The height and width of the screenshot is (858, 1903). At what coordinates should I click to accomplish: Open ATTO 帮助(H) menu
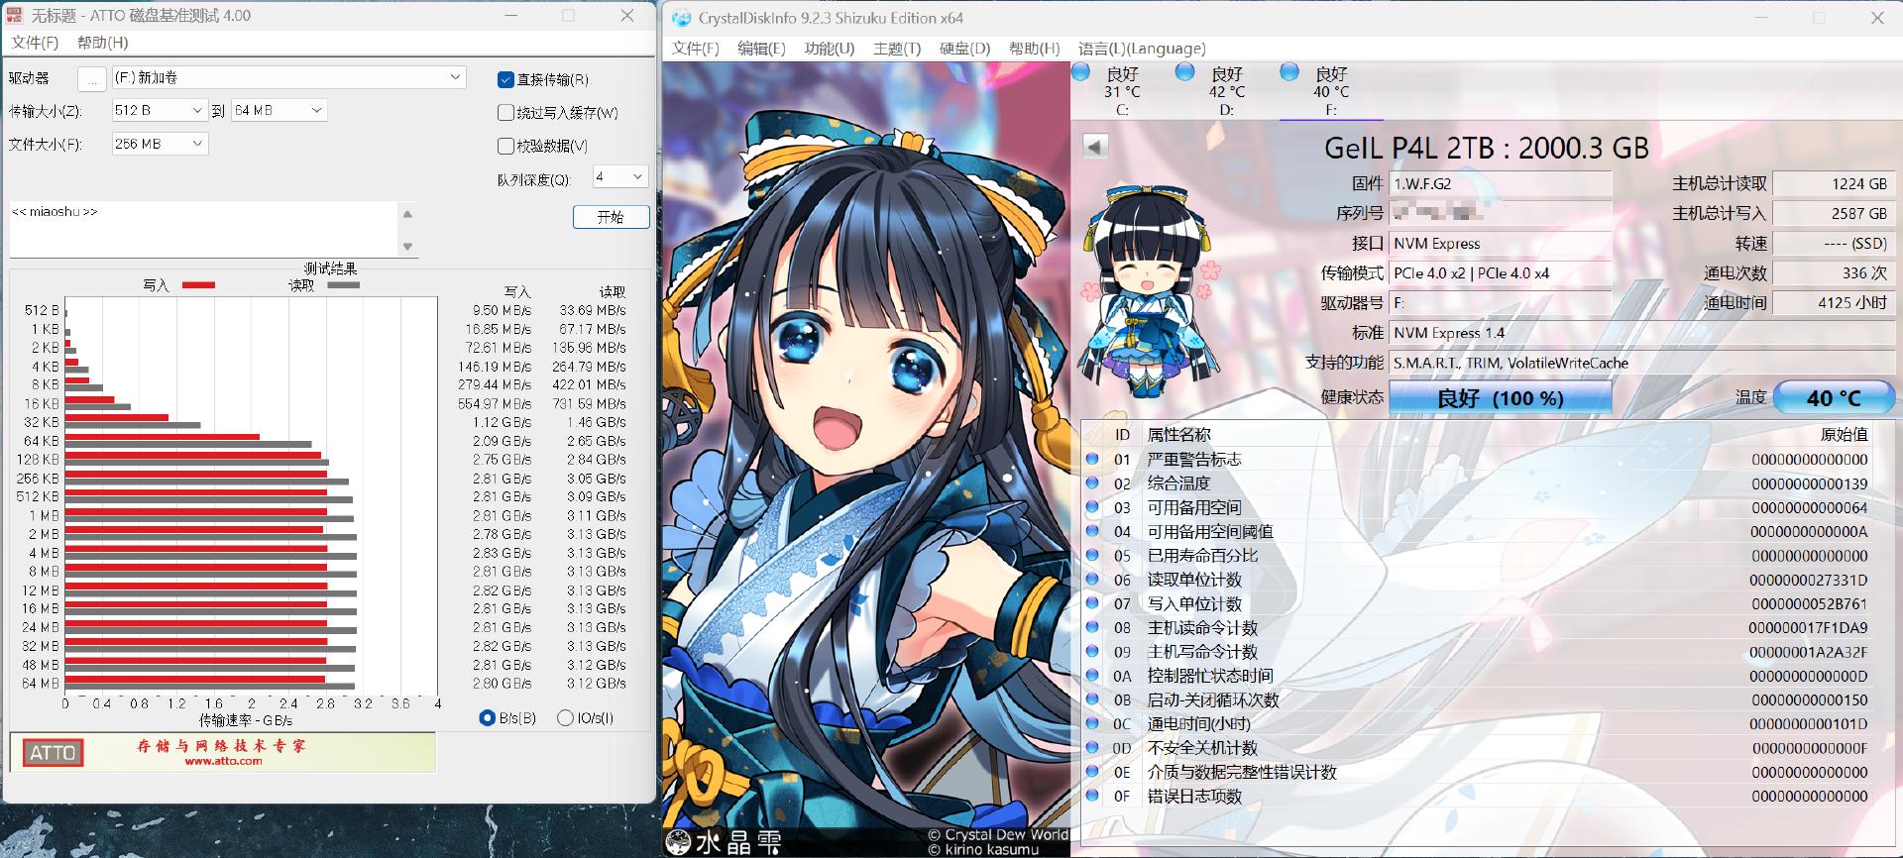103,43
